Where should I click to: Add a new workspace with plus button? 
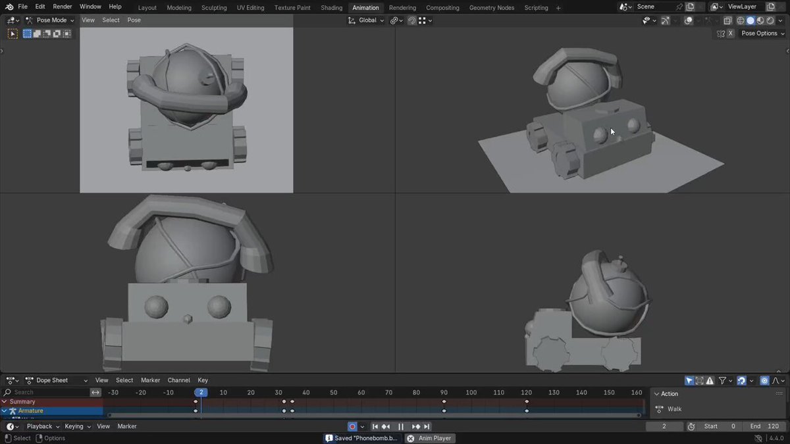click(x=558, y=8)
